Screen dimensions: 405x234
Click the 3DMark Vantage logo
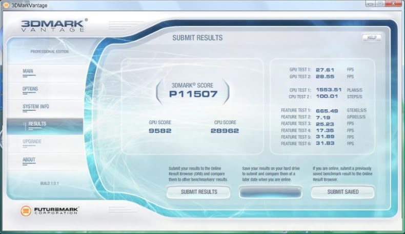54,25
